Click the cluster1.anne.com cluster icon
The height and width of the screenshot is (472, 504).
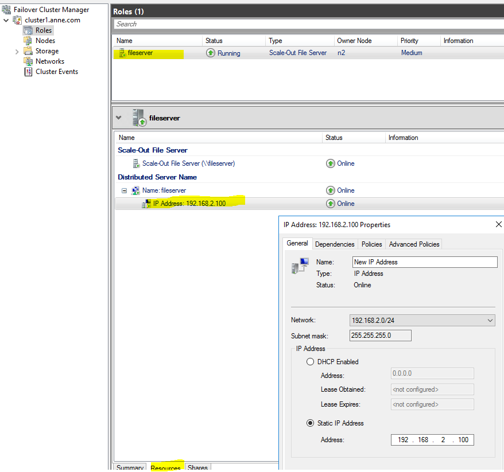coord(17,20)
